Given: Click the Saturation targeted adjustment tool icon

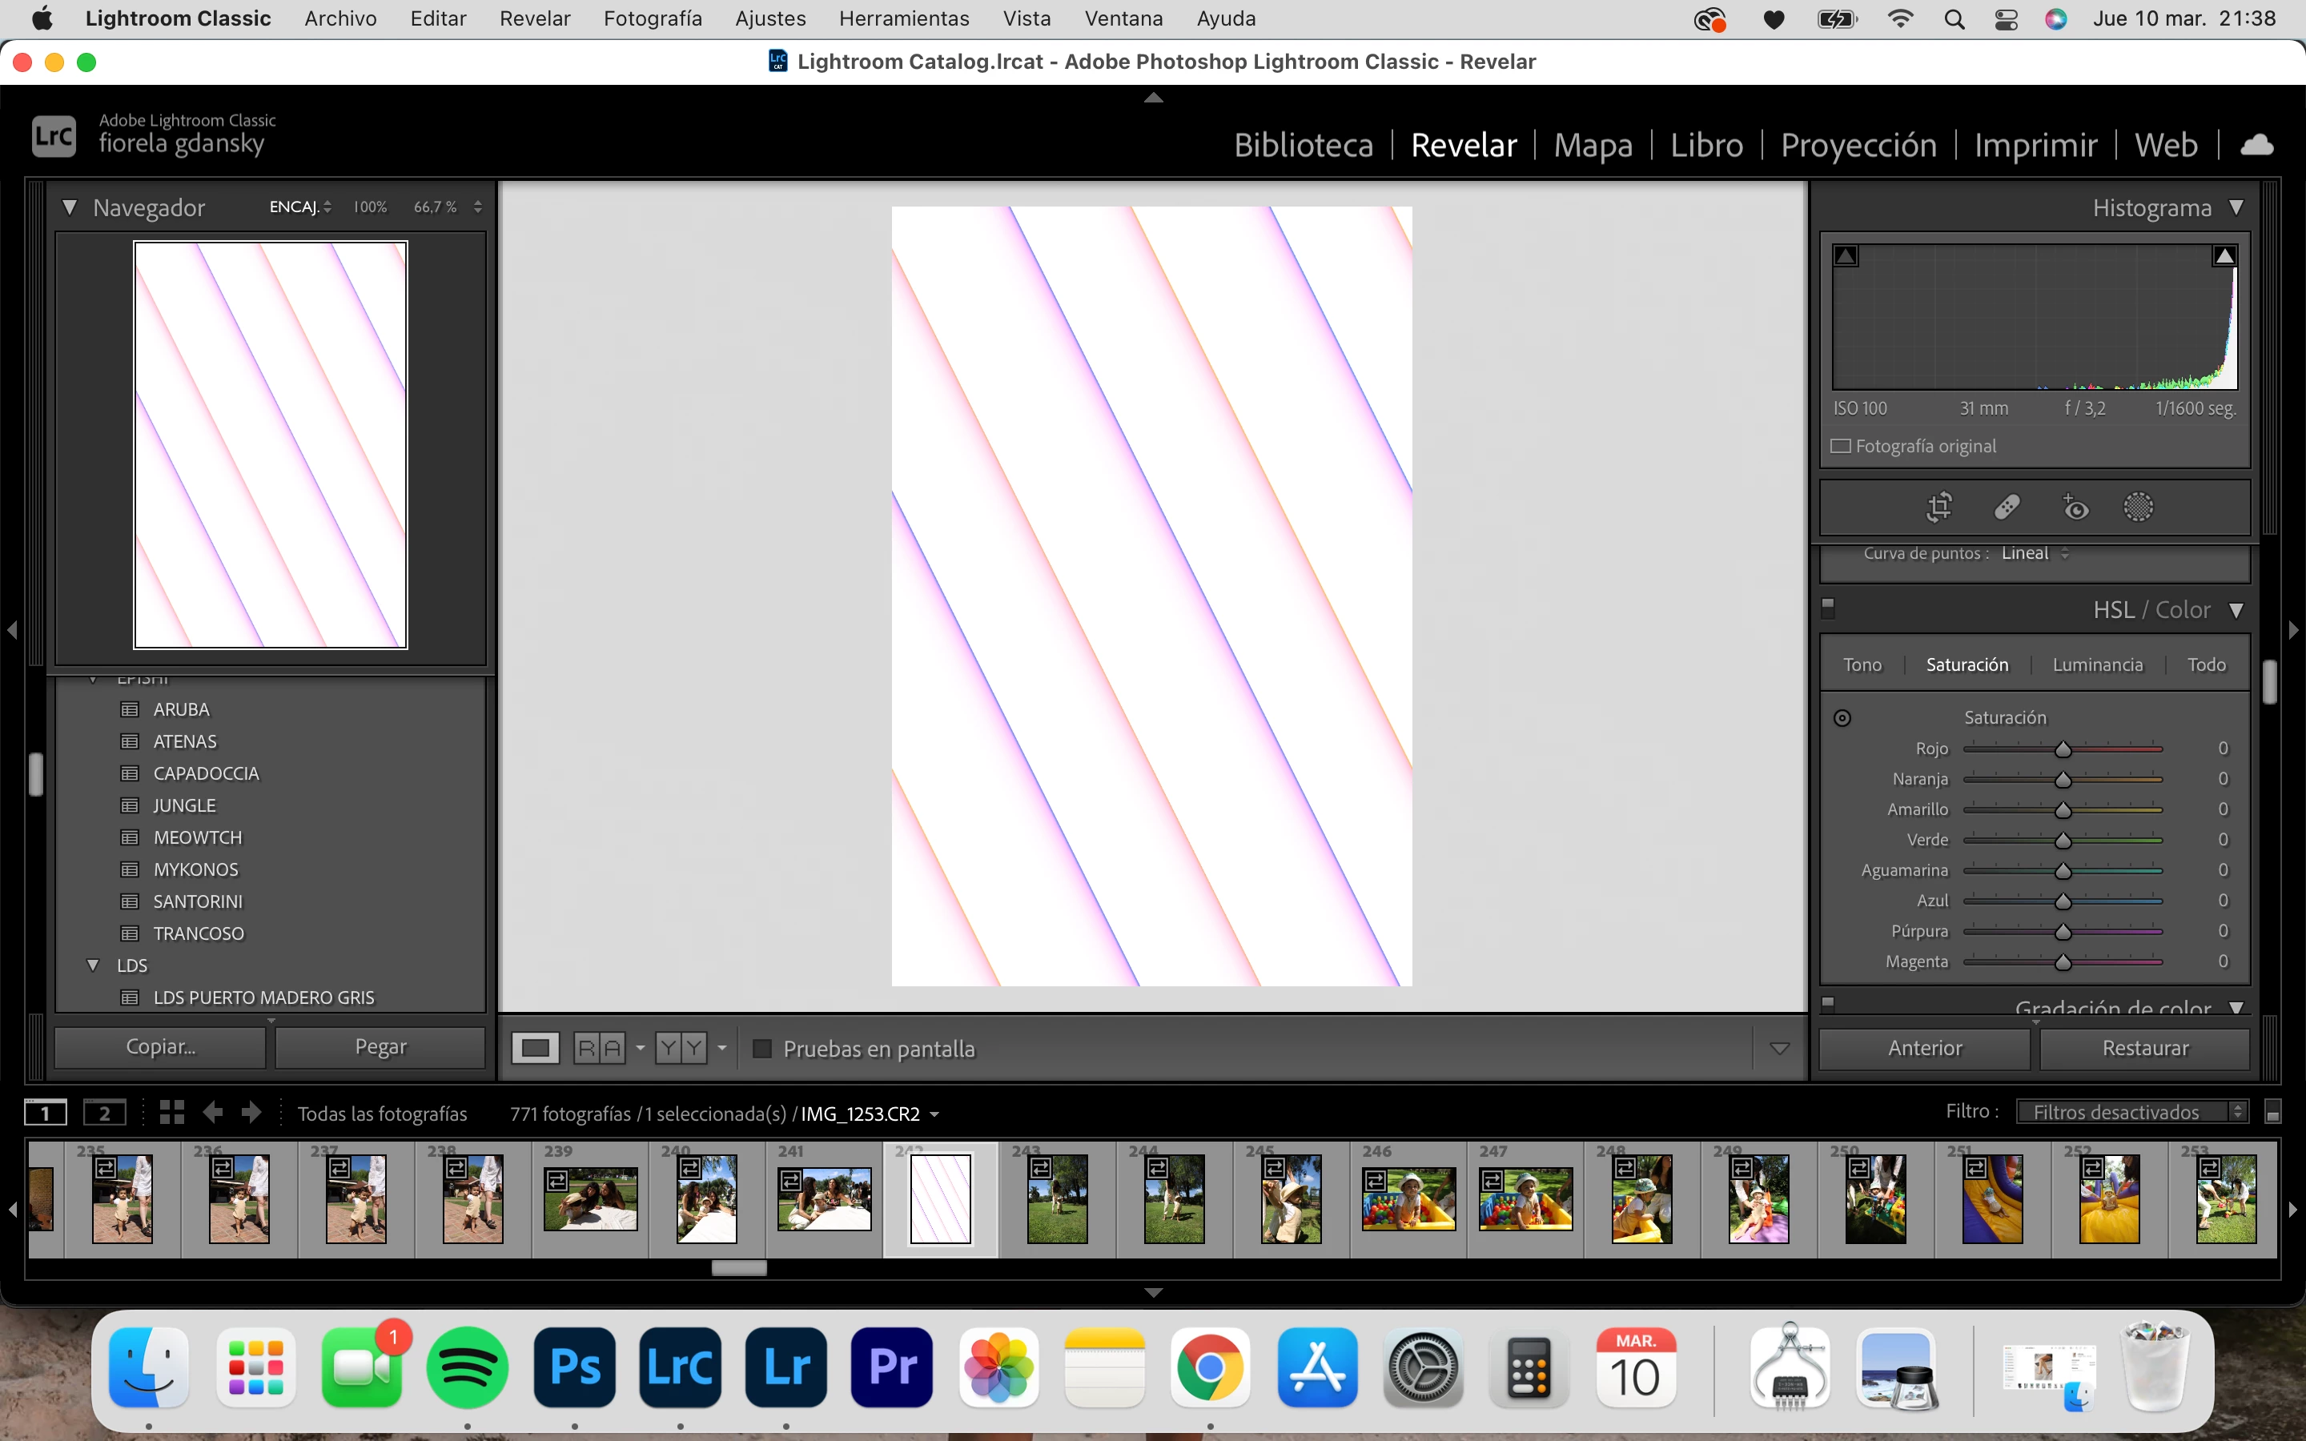Looking at the screenshot, I should coord(1842,717).
